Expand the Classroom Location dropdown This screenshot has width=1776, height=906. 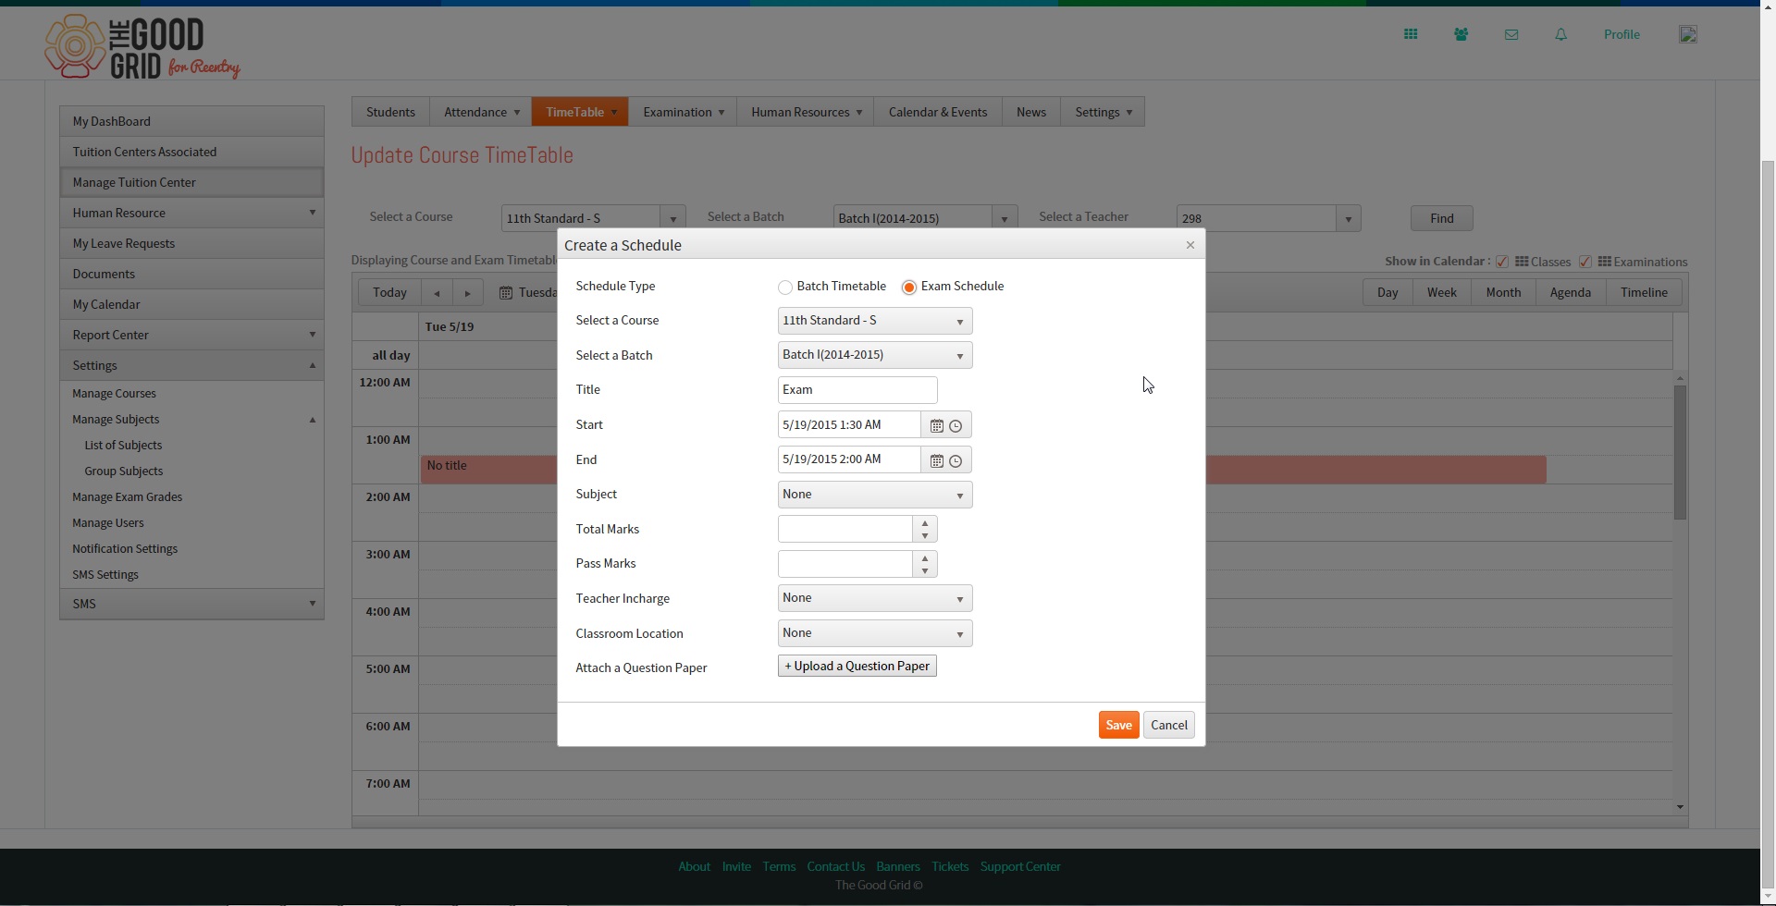875,633
